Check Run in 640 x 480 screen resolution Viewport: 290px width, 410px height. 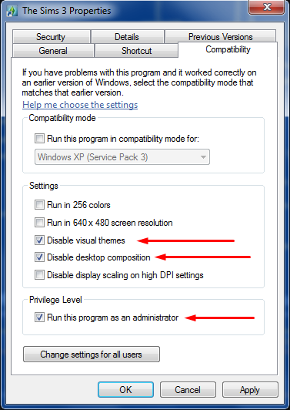39,223
